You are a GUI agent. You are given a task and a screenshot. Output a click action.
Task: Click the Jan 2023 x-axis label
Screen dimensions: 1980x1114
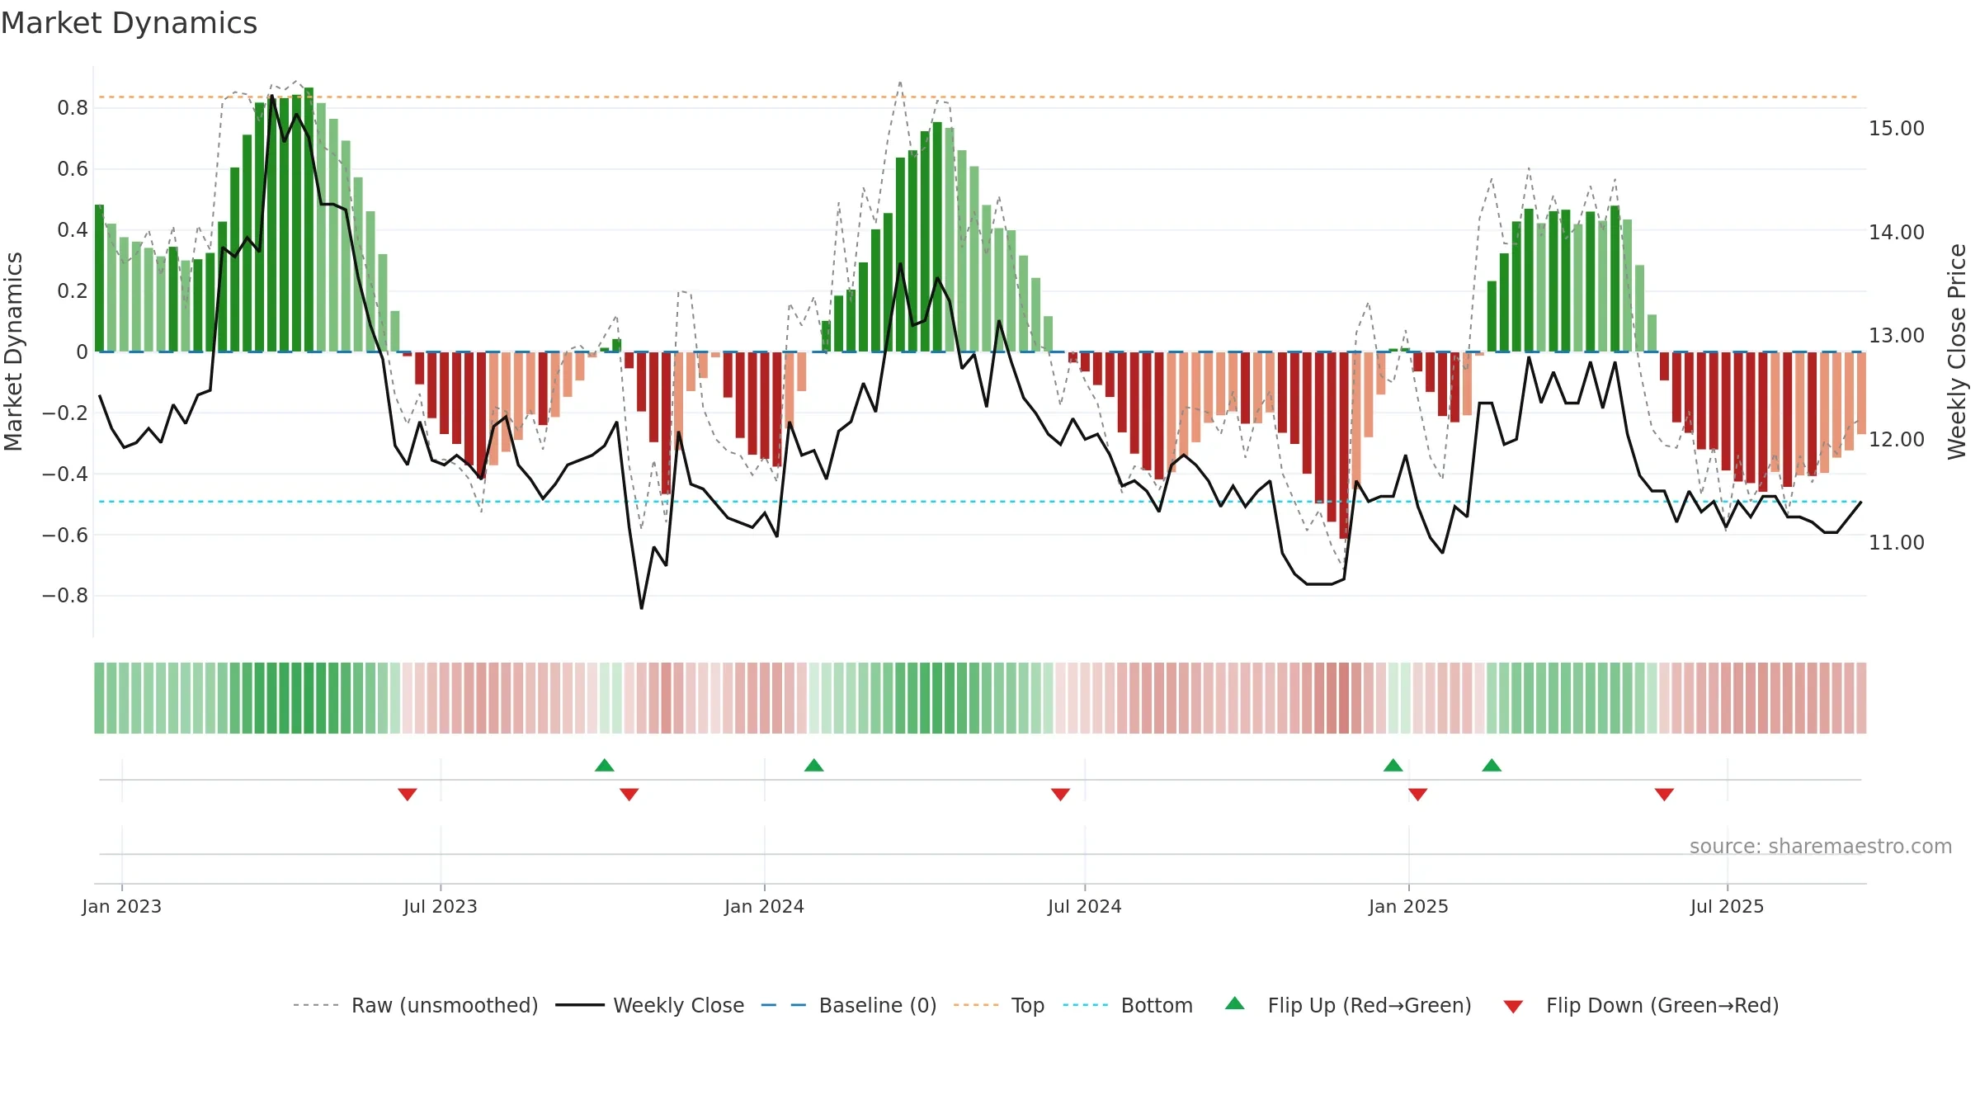coord(122,906)
